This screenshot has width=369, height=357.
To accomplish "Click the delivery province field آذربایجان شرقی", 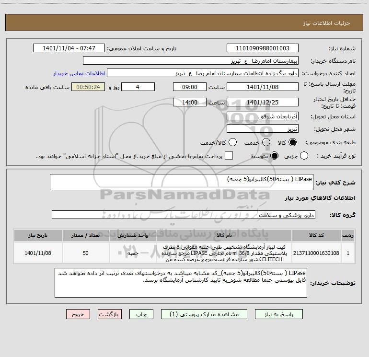I will (263, 116).
